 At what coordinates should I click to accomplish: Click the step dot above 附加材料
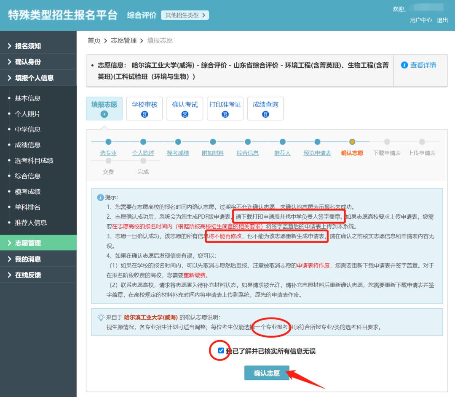point(213,142)
